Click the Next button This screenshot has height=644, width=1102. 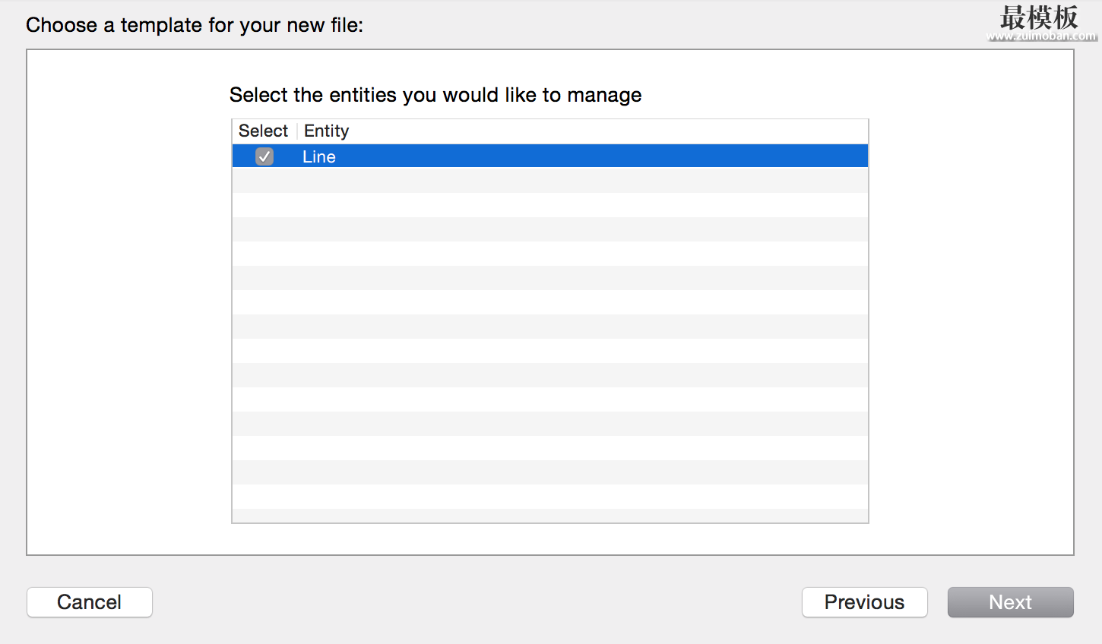pos(1010,602)
